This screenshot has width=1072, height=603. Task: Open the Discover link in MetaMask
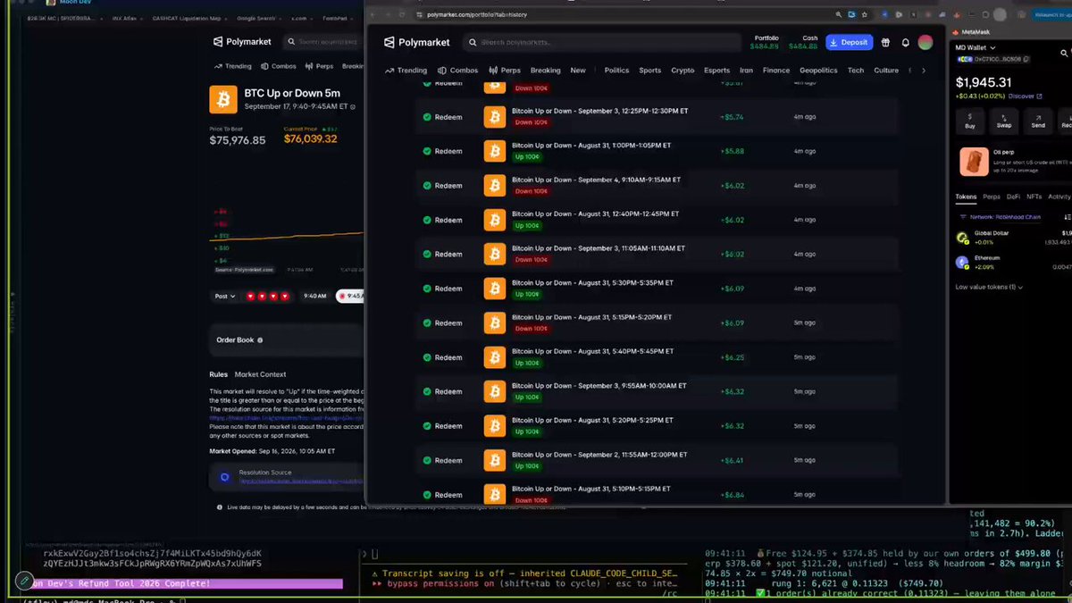[1024, 96]
